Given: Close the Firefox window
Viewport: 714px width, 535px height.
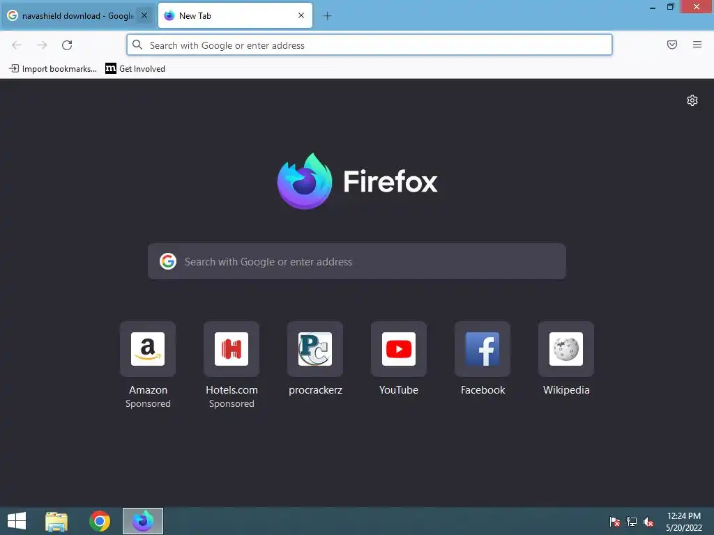Looking at the screenshot, I should point(697,6).
